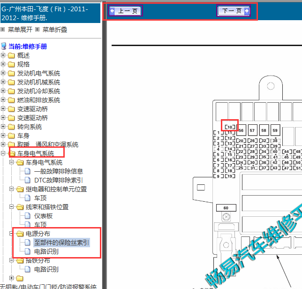Collapse the top-level 车身电气系统 folder
The height and width of the screenshot is (289, 302).
coord(3,153)
